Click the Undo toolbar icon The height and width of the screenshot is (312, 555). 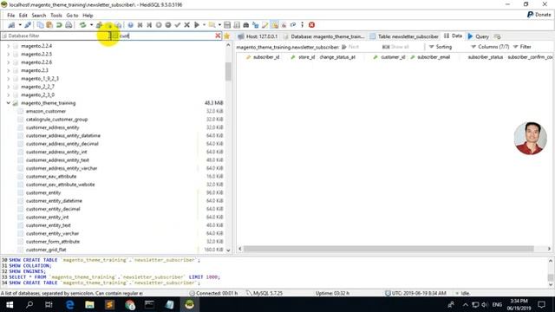(x=59, y=25)
